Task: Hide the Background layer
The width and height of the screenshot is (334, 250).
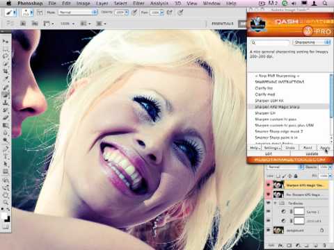Action: (x=269, y=231)
